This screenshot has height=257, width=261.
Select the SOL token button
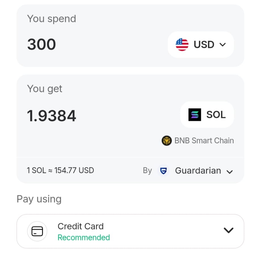coord(207,114)
